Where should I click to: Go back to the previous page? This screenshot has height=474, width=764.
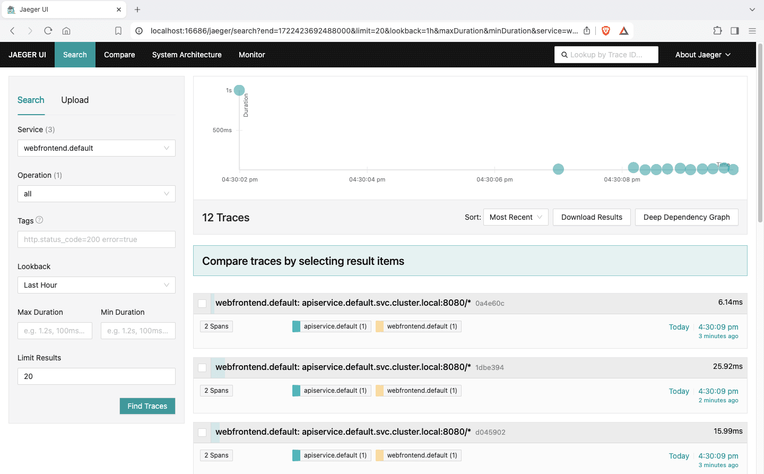click(x=13, y=31)
